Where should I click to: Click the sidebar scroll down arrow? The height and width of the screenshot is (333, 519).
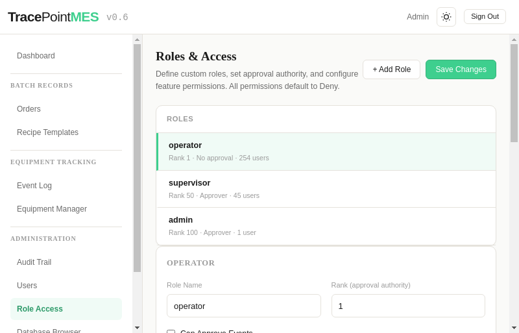tap(137, 328)
